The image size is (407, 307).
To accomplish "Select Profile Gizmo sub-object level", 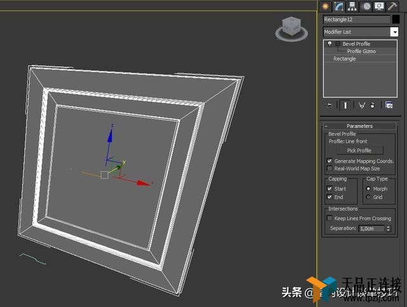I will [361, 51].
